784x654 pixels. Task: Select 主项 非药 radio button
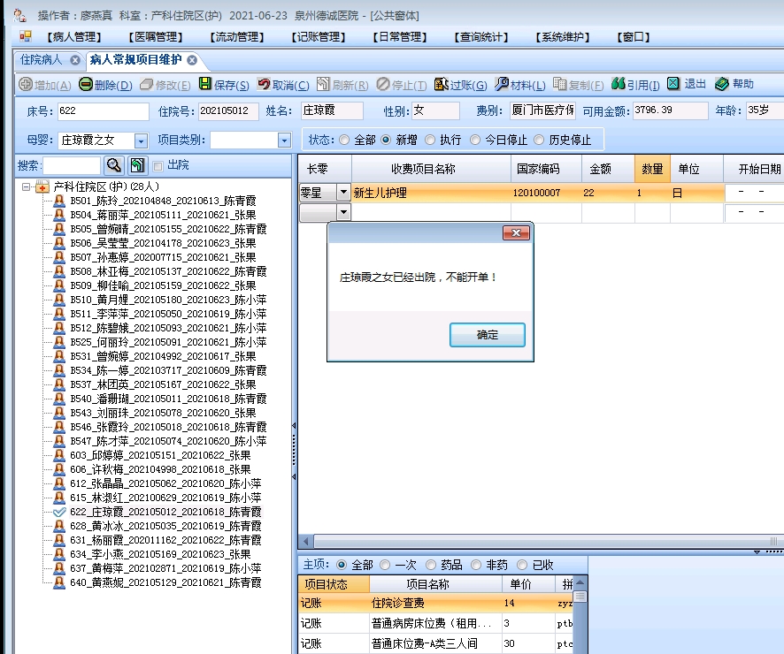tap(476, 565)
